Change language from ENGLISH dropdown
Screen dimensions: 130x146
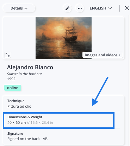tap(101, 8)
